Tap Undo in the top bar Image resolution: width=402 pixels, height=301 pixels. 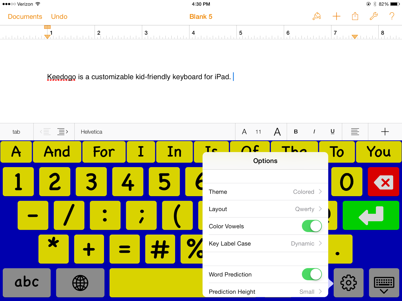click(x=59, y=16)
